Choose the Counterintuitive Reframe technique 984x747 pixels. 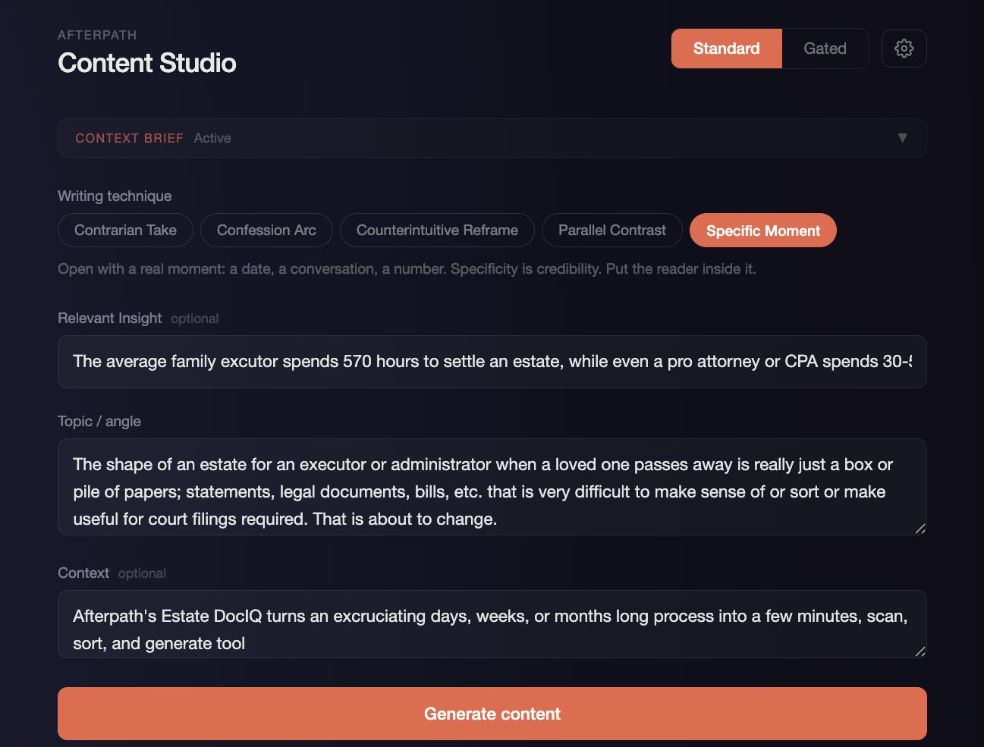click(437, 231)
